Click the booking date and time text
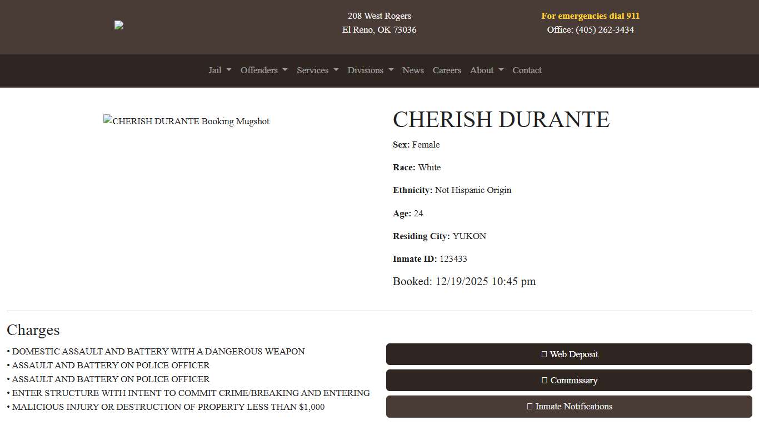 [x=464, y=281]
